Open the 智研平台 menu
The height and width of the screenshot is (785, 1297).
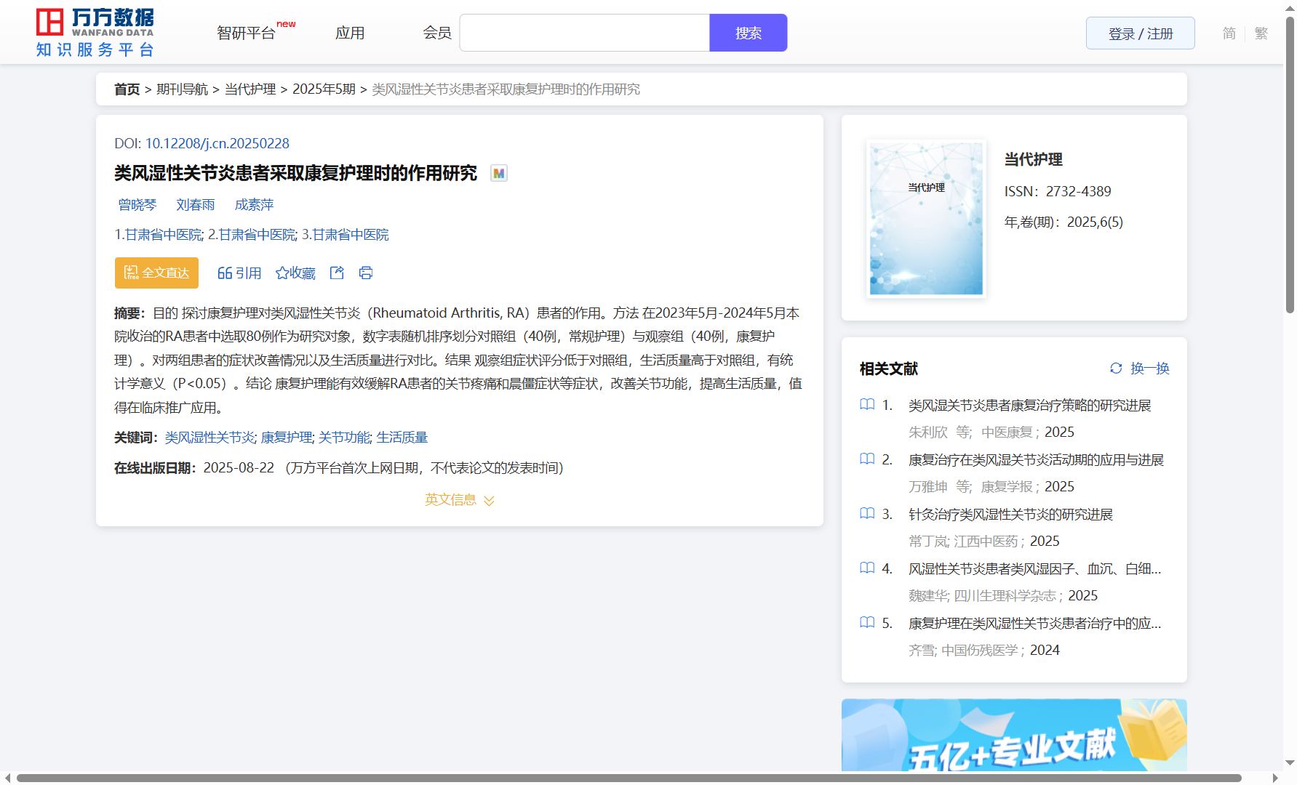(x=247, y=33)
